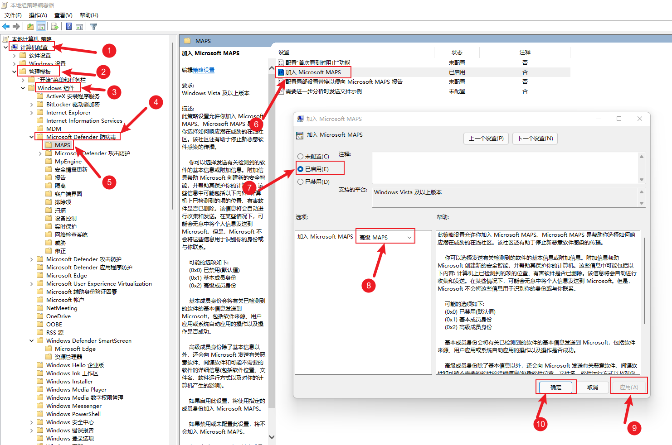This screenshot has height=445, width=672.
Task: Click the dialog header 加入 Microsoft MAPS policy icon
Action: [x=300, y=135]
